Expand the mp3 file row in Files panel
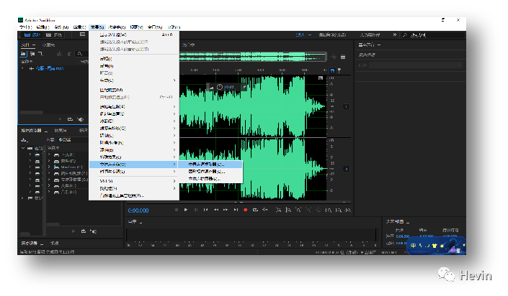 click(22, 68)
